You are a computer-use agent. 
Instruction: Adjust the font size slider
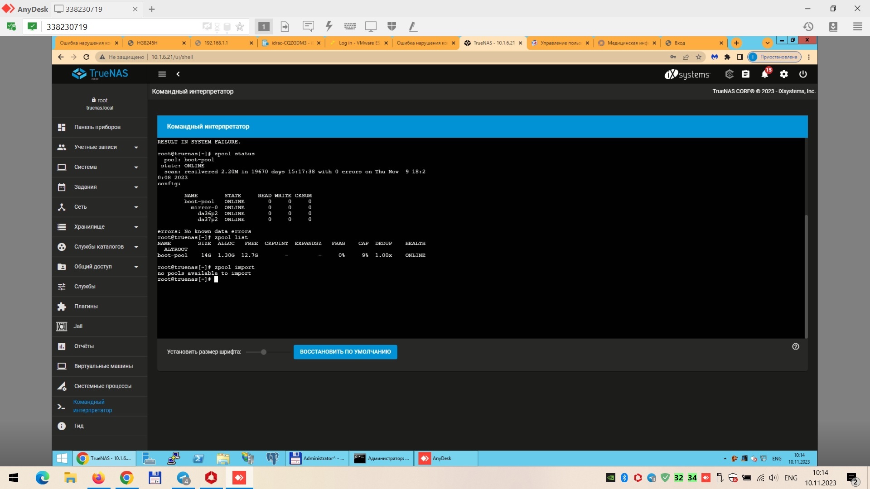coord(264,352)
